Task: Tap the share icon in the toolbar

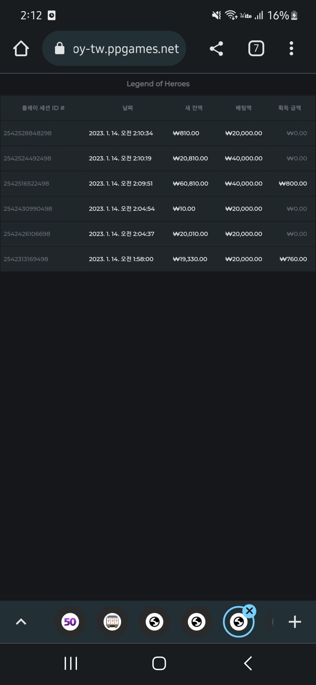Action: (x=216, y=48)
